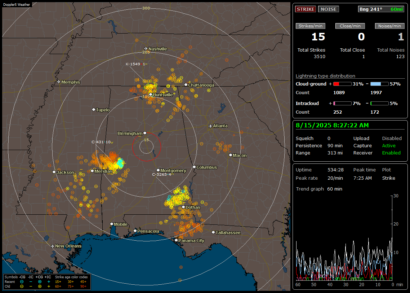Click the Persistence value 90 min
Image resolution: width=410 pixels, height=293 pixels.
pos(335,145)
